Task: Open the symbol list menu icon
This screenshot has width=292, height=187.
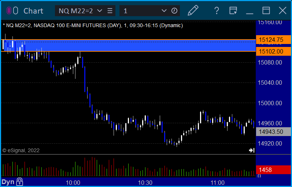Action: click(110, 11)
